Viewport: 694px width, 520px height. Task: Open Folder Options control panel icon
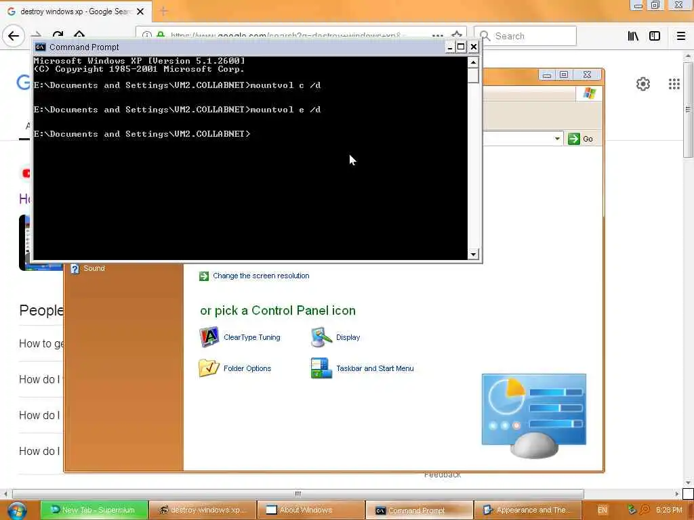click(235, 368)
